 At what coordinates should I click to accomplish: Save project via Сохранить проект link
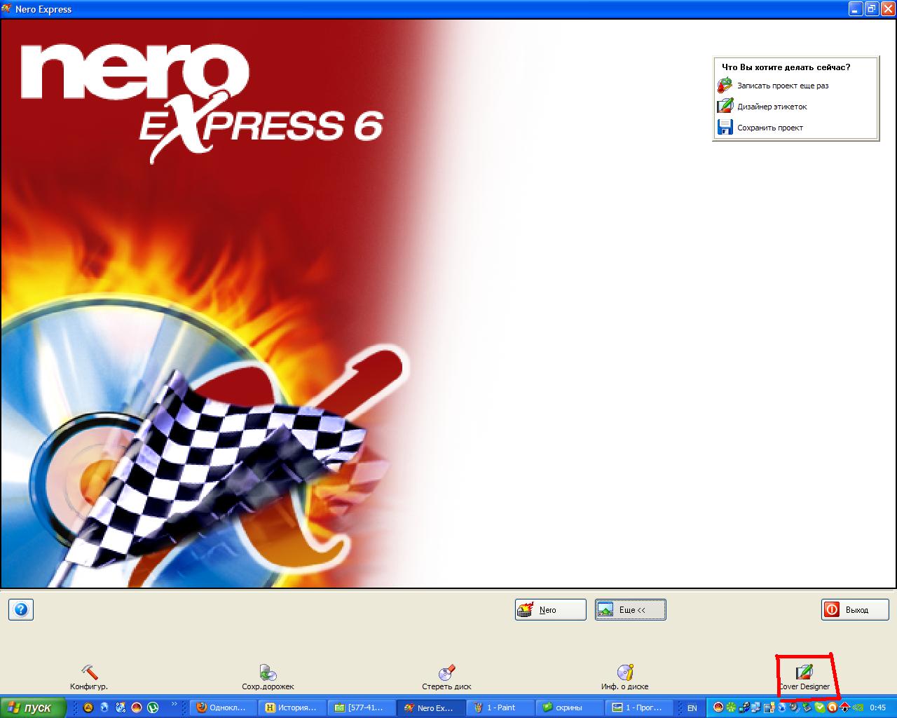coord(770,128)
